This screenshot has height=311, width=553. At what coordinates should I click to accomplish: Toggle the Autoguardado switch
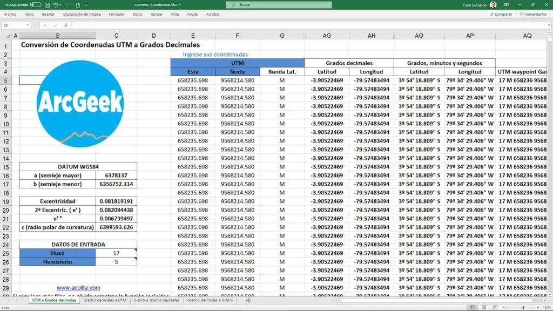click(36, 4)
